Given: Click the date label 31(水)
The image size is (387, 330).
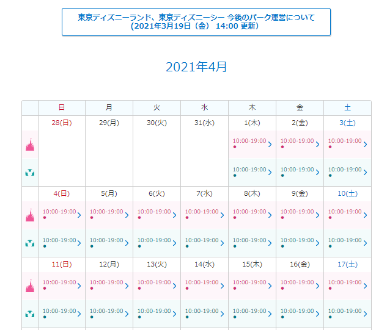Looking at the screenshot, I should click(x=204, y=123).
